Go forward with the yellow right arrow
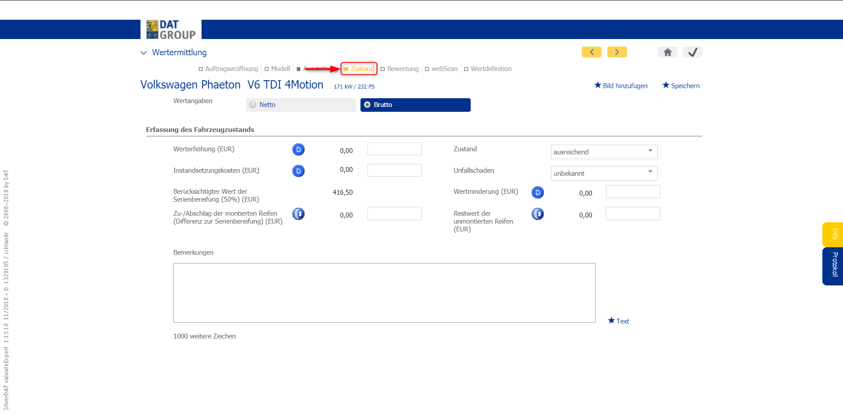The image size is (843, 413). click(x=617, y=52)
